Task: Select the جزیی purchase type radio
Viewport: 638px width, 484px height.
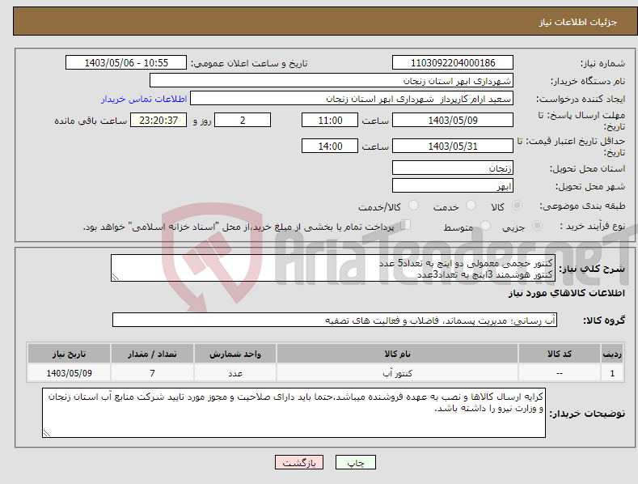Action: click(x=537, y=226)
